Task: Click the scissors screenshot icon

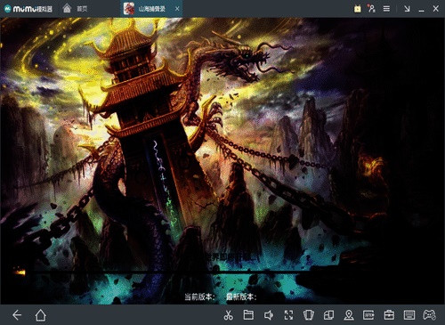Action: pos(228,315)
